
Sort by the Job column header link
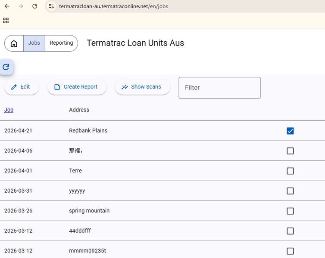(9, 110)
